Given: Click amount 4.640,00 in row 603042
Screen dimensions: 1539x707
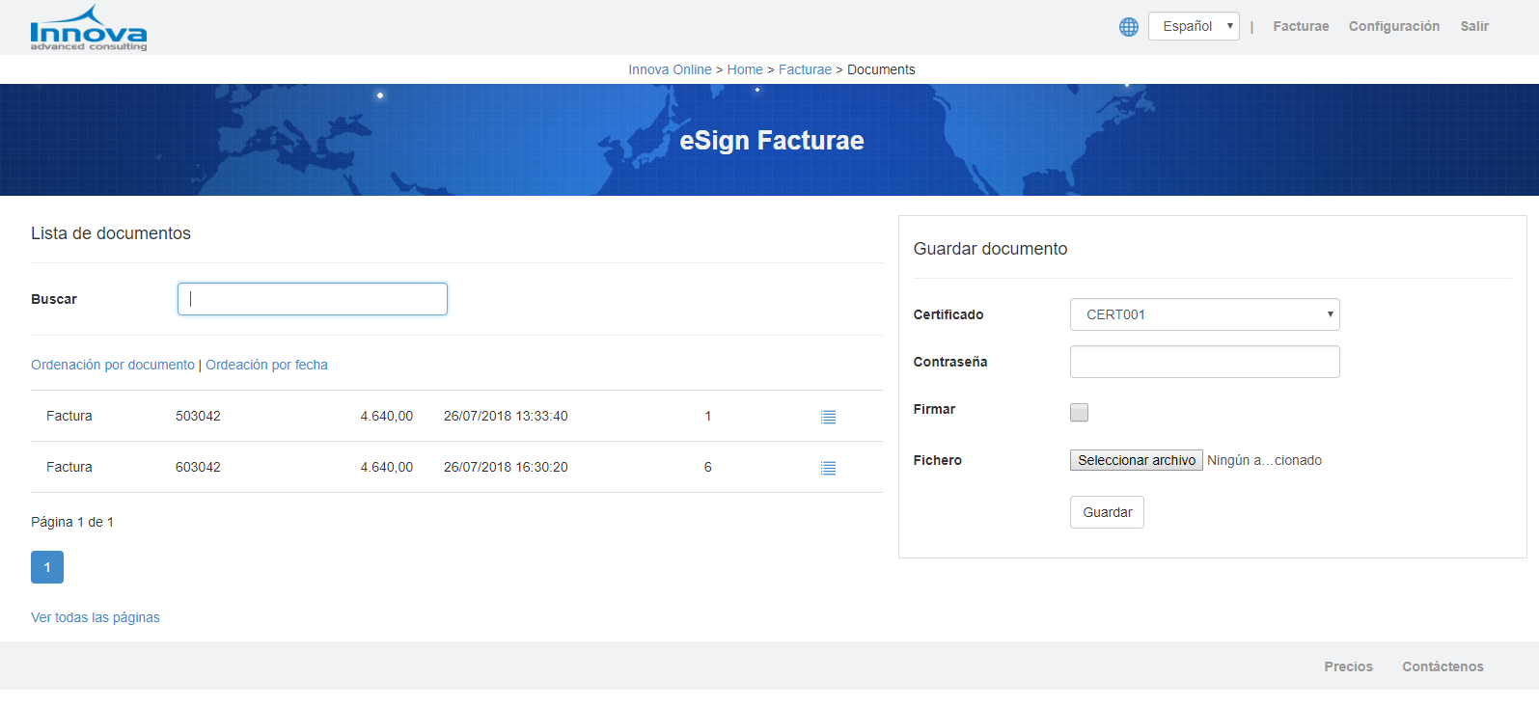Looking at the screenshot, I should pyautogui.click(x=386, y=467).
